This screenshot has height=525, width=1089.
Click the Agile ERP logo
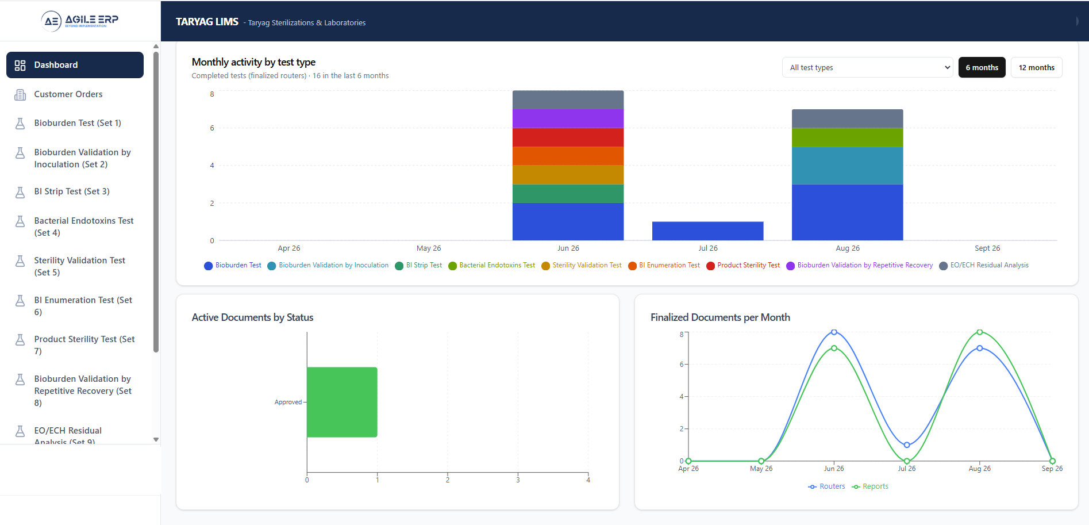80,21
